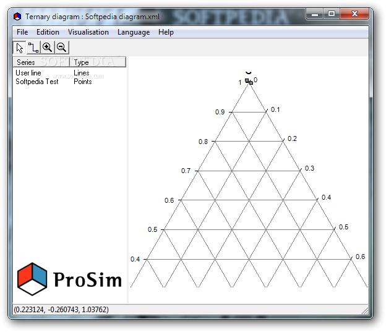The image size is (386, 332).
Task: Sort by the Type column header
Action: pos(98,62)
